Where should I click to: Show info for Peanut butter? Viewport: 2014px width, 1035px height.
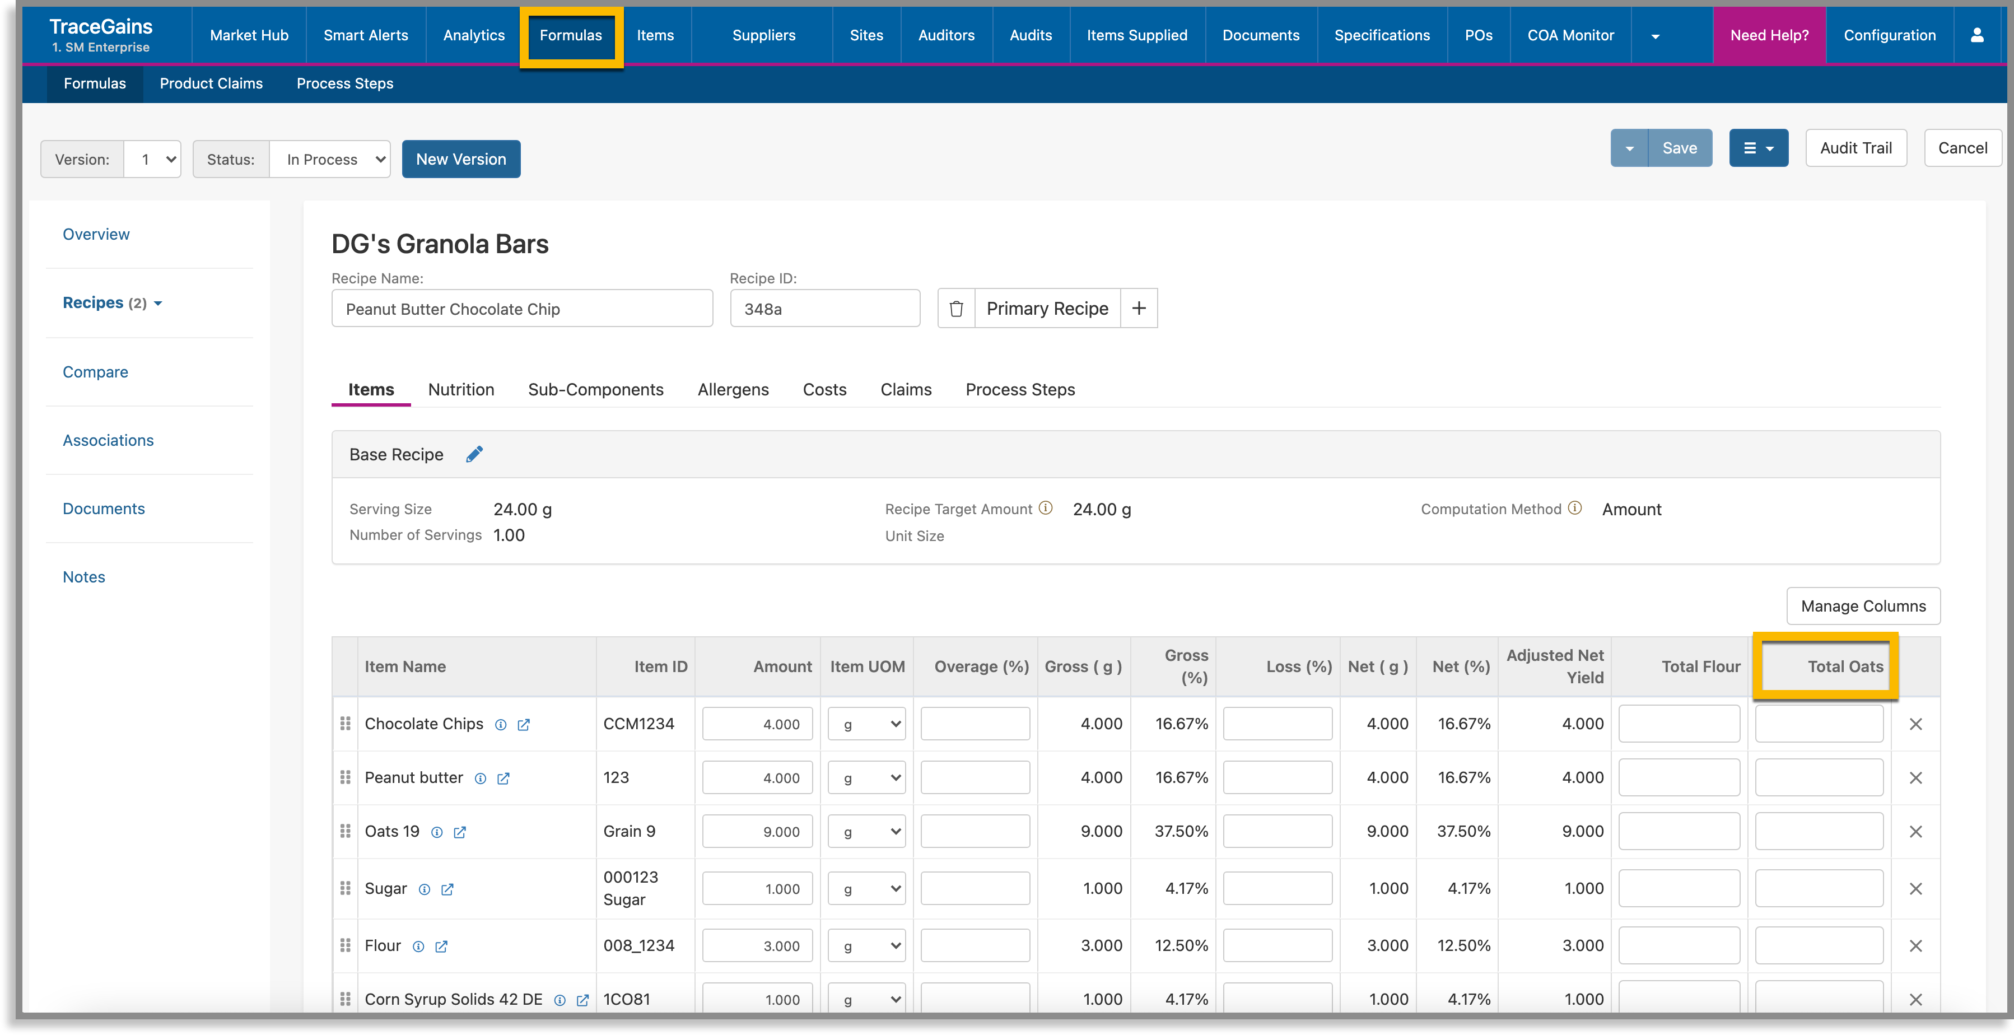pyautogui.click(x=480, y=778)
